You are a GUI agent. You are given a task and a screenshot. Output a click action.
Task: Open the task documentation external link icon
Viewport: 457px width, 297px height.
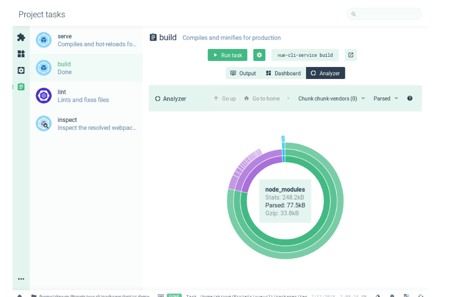pyautogui.click(x=351, y=55)
